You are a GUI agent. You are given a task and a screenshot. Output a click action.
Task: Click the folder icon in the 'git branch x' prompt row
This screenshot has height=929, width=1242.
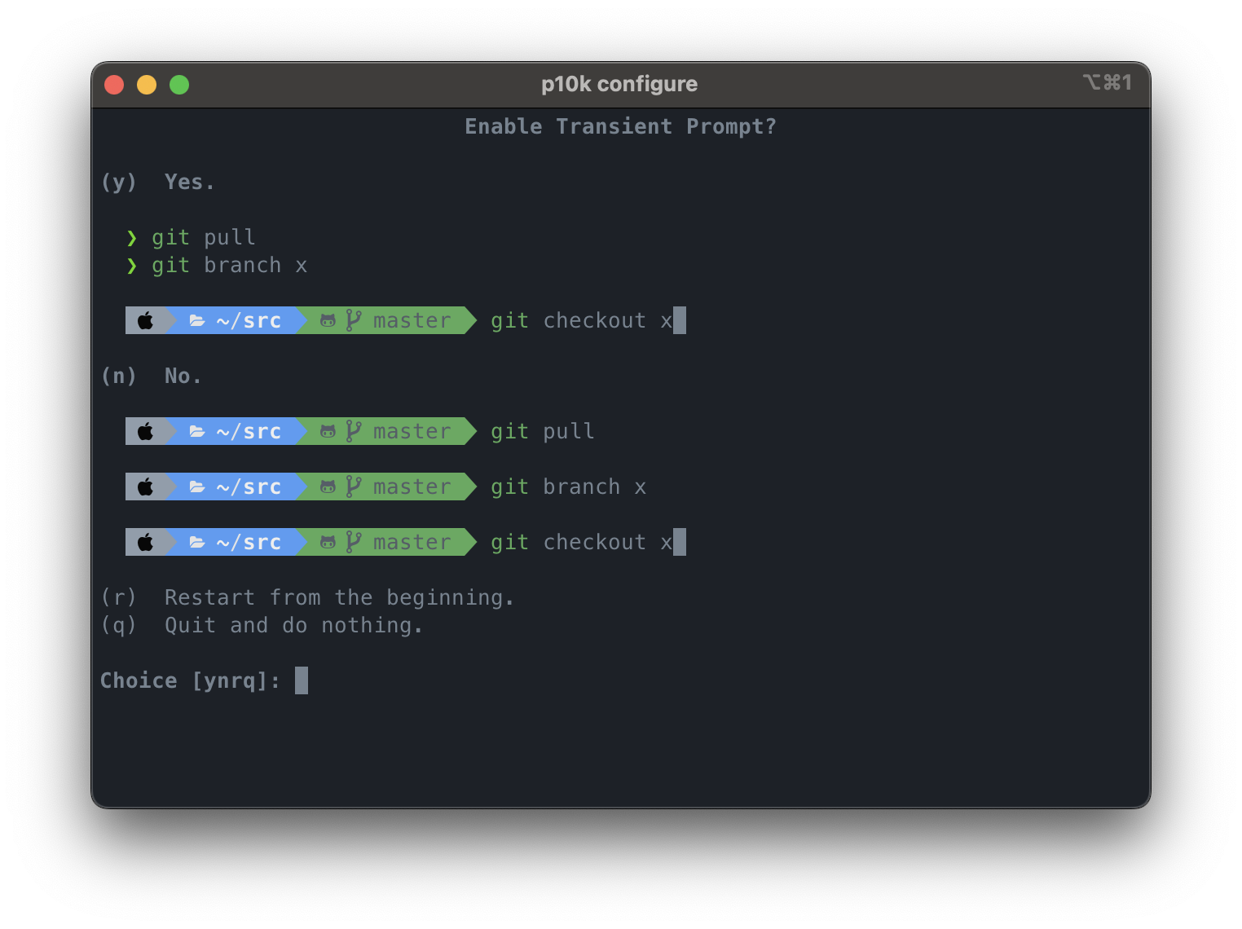pos(197,487)
